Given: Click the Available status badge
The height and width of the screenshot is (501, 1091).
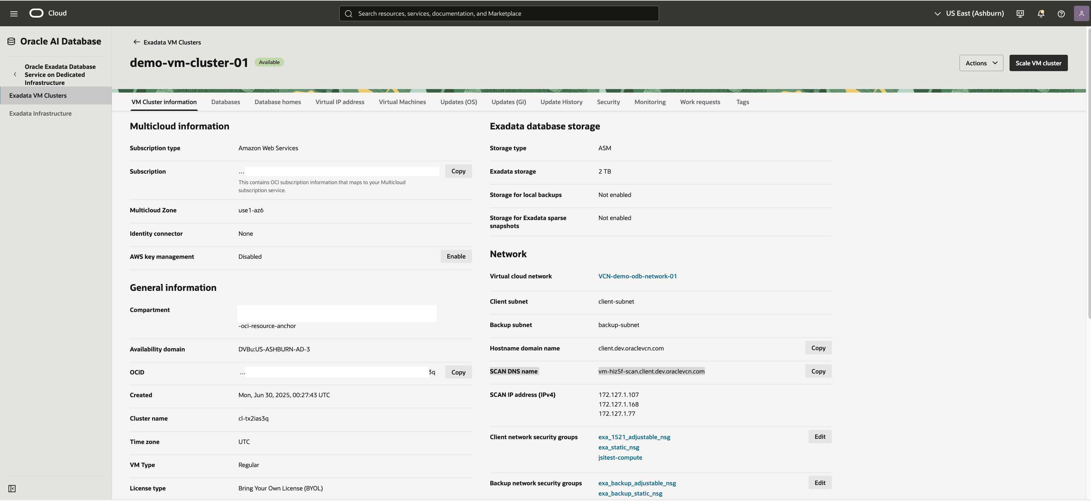Looking at the screenshot, I should pyautogui.click(x=269, y=62).
